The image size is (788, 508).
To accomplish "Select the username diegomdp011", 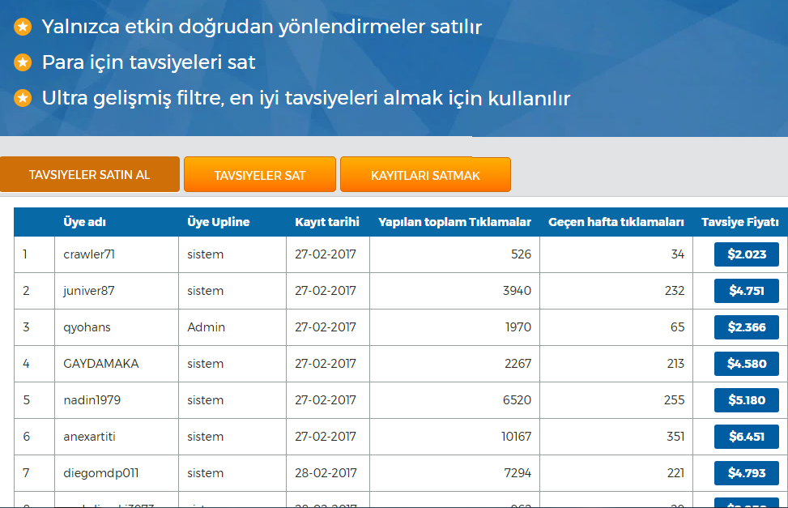I will pos(101,473).
